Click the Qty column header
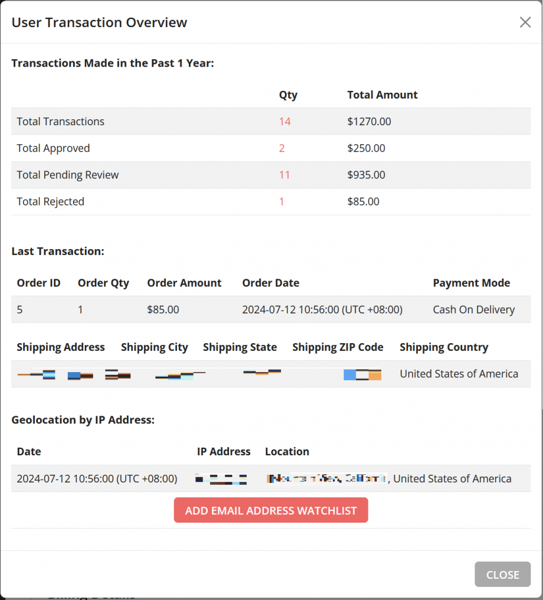The width and height of the screenshot is (543, 600). click(x=288, y=94)
